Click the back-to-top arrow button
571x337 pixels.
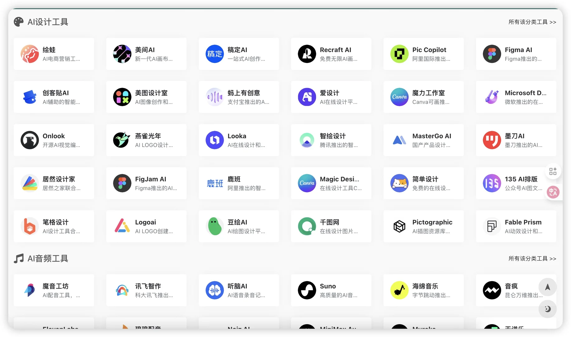(548, 287)
